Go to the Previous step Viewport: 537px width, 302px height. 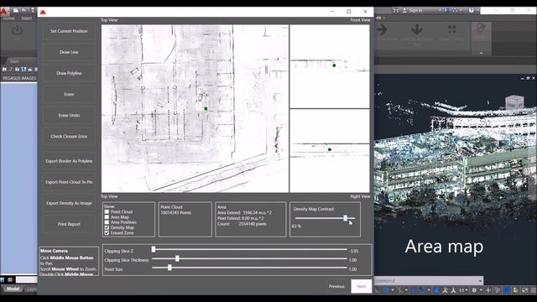(x=336, y=286)
